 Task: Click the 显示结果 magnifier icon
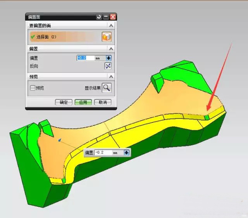[x=107, y=88]
